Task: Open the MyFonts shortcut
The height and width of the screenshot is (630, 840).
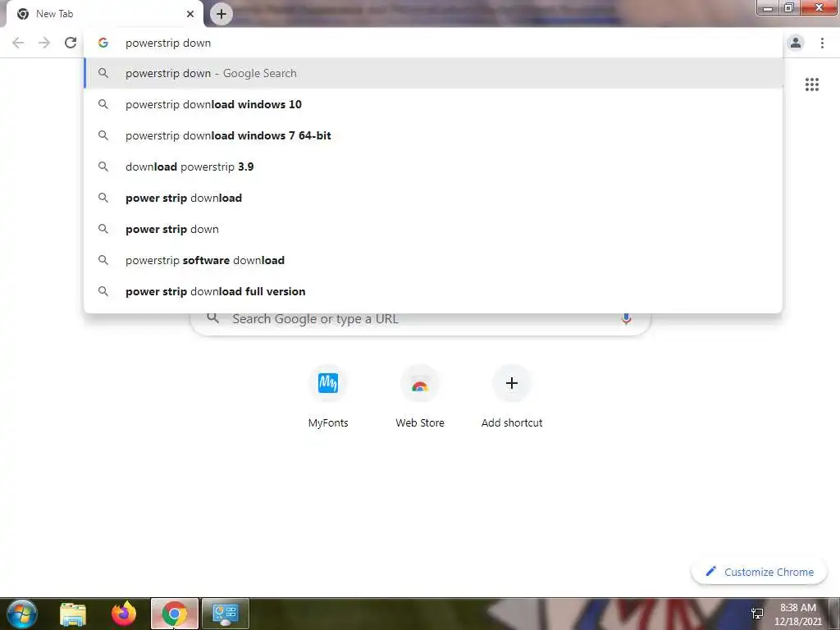Action: pyautogui.click(x=328, y=396)
